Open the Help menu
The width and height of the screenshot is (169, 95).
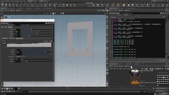(x=24, y=1)
